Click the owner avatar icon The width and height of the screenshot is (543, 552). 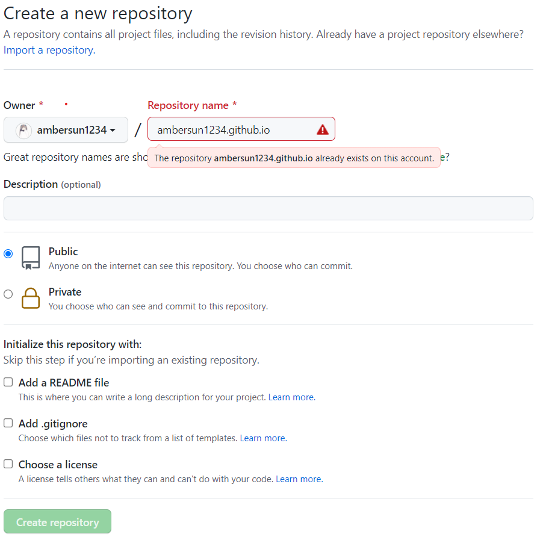click(x=23, y=130)
